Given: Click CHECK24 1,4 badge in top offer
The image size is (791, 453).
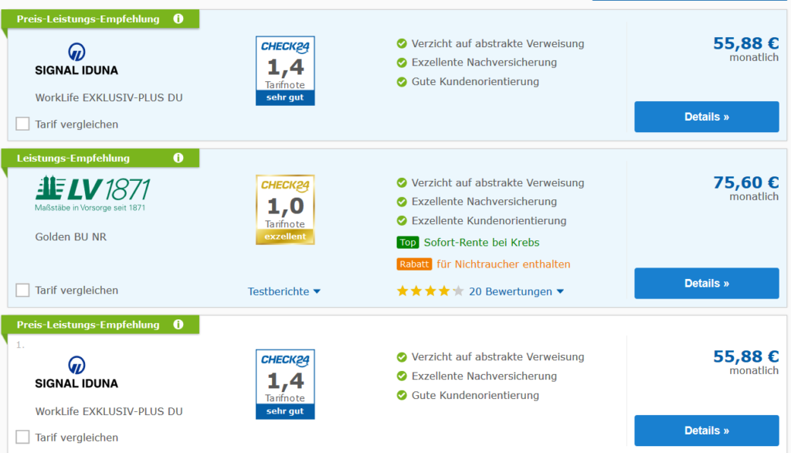Looking at the screenshot, I should pyautogui.click(x=285, y=70).
